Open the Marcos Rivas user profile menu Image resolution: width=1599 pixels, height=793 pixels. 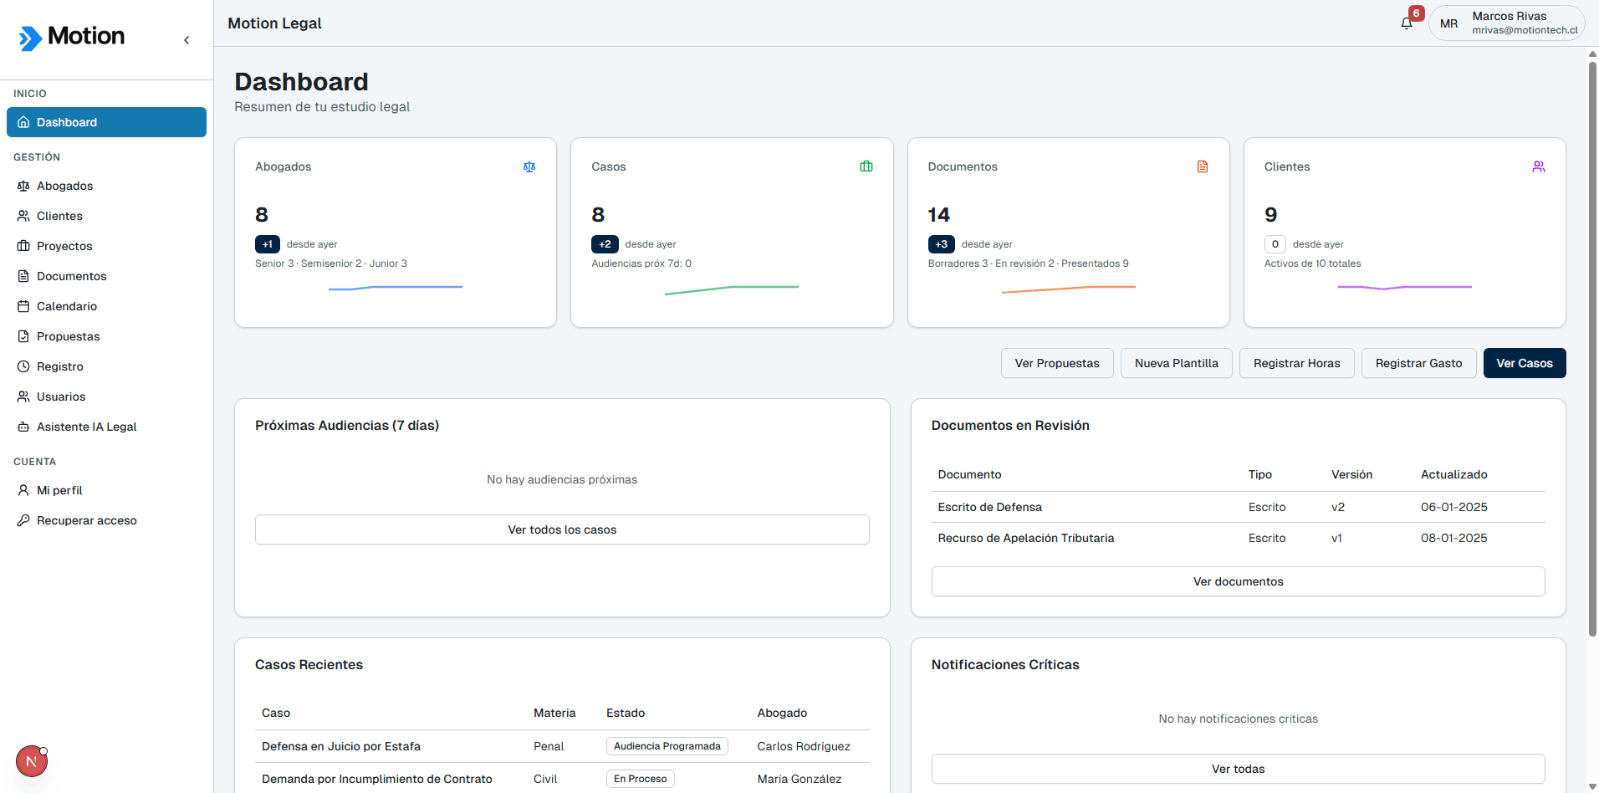click(x=1507, y=23)
